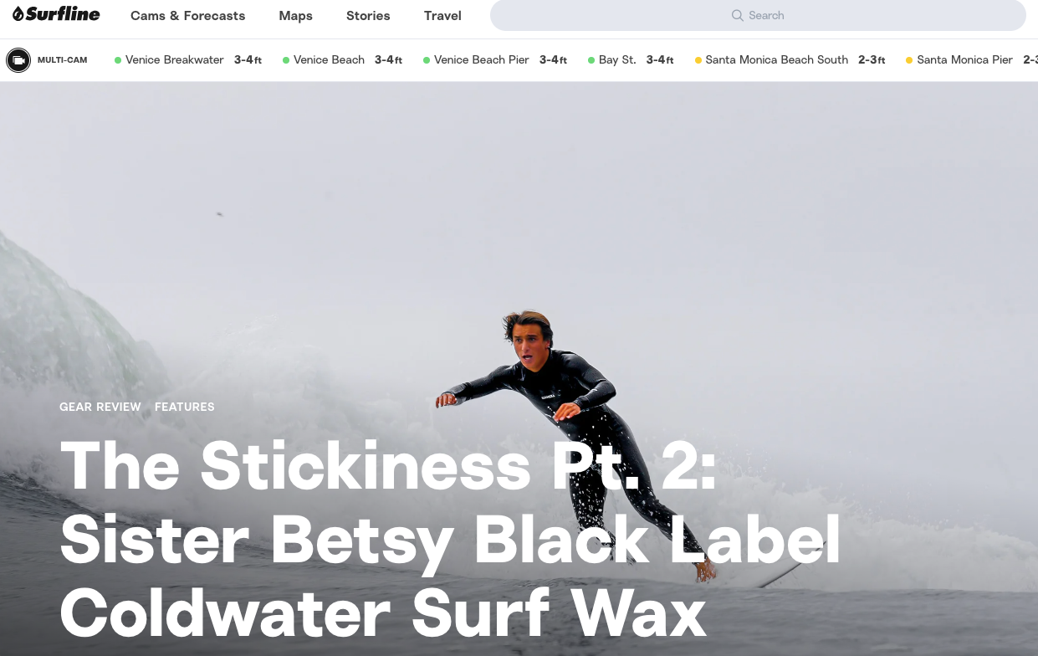This screenshot has width=1038, height=656.
Task: Select green status dot for Venice Breakwater
Action: coord(118,60)
